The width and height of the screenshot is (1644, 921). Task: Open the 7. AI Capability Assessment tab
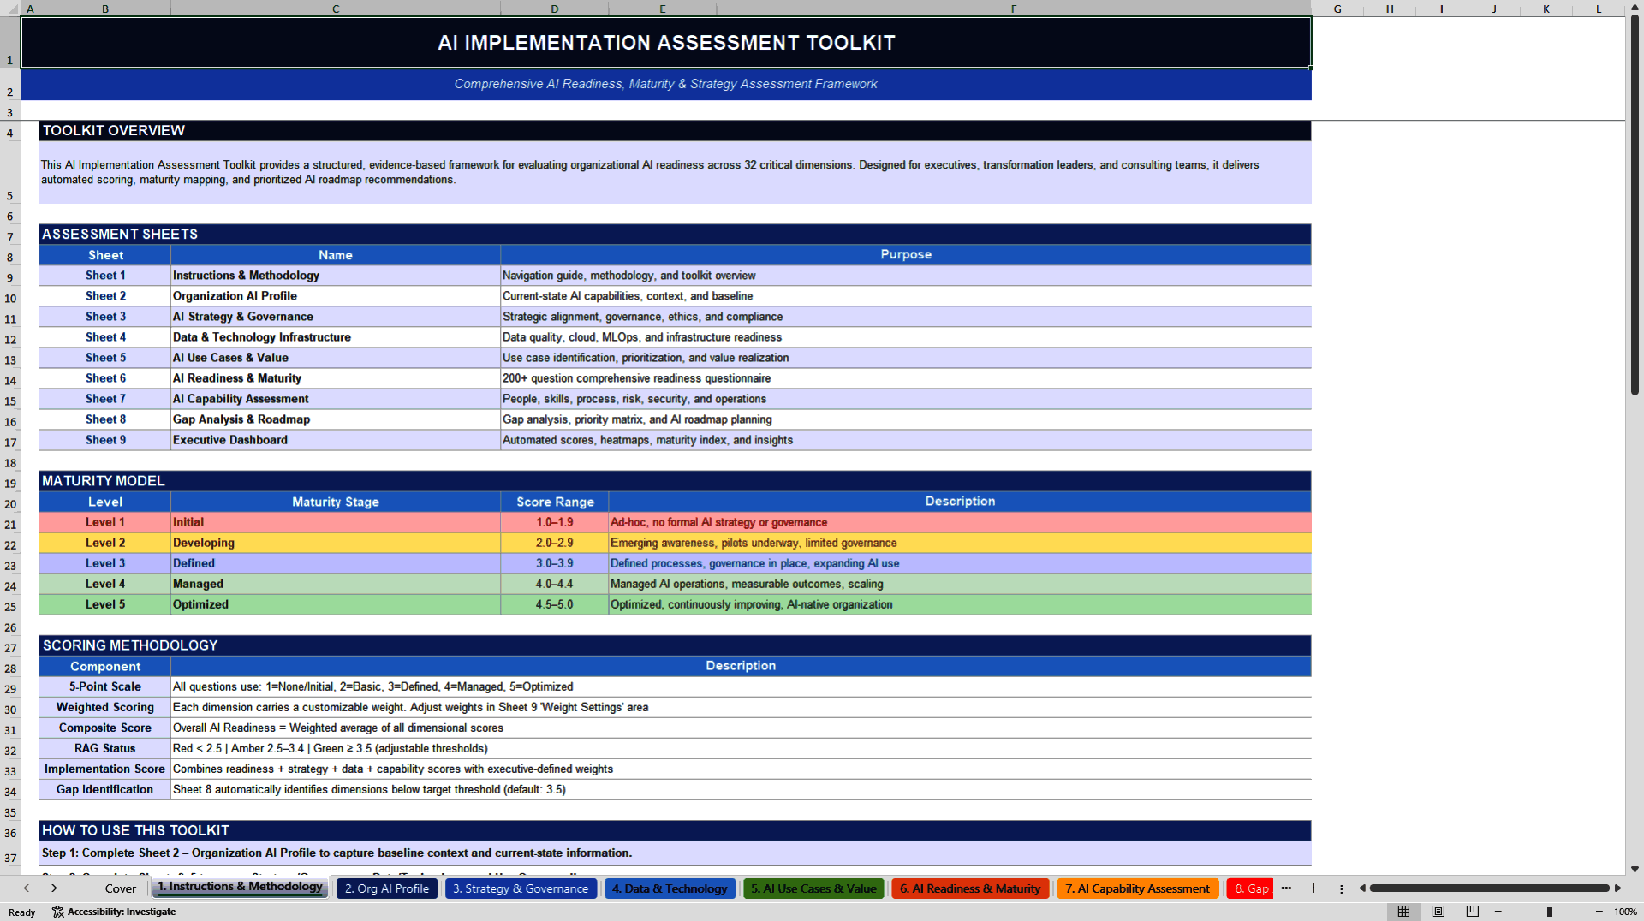click(x=1137, y=888)
